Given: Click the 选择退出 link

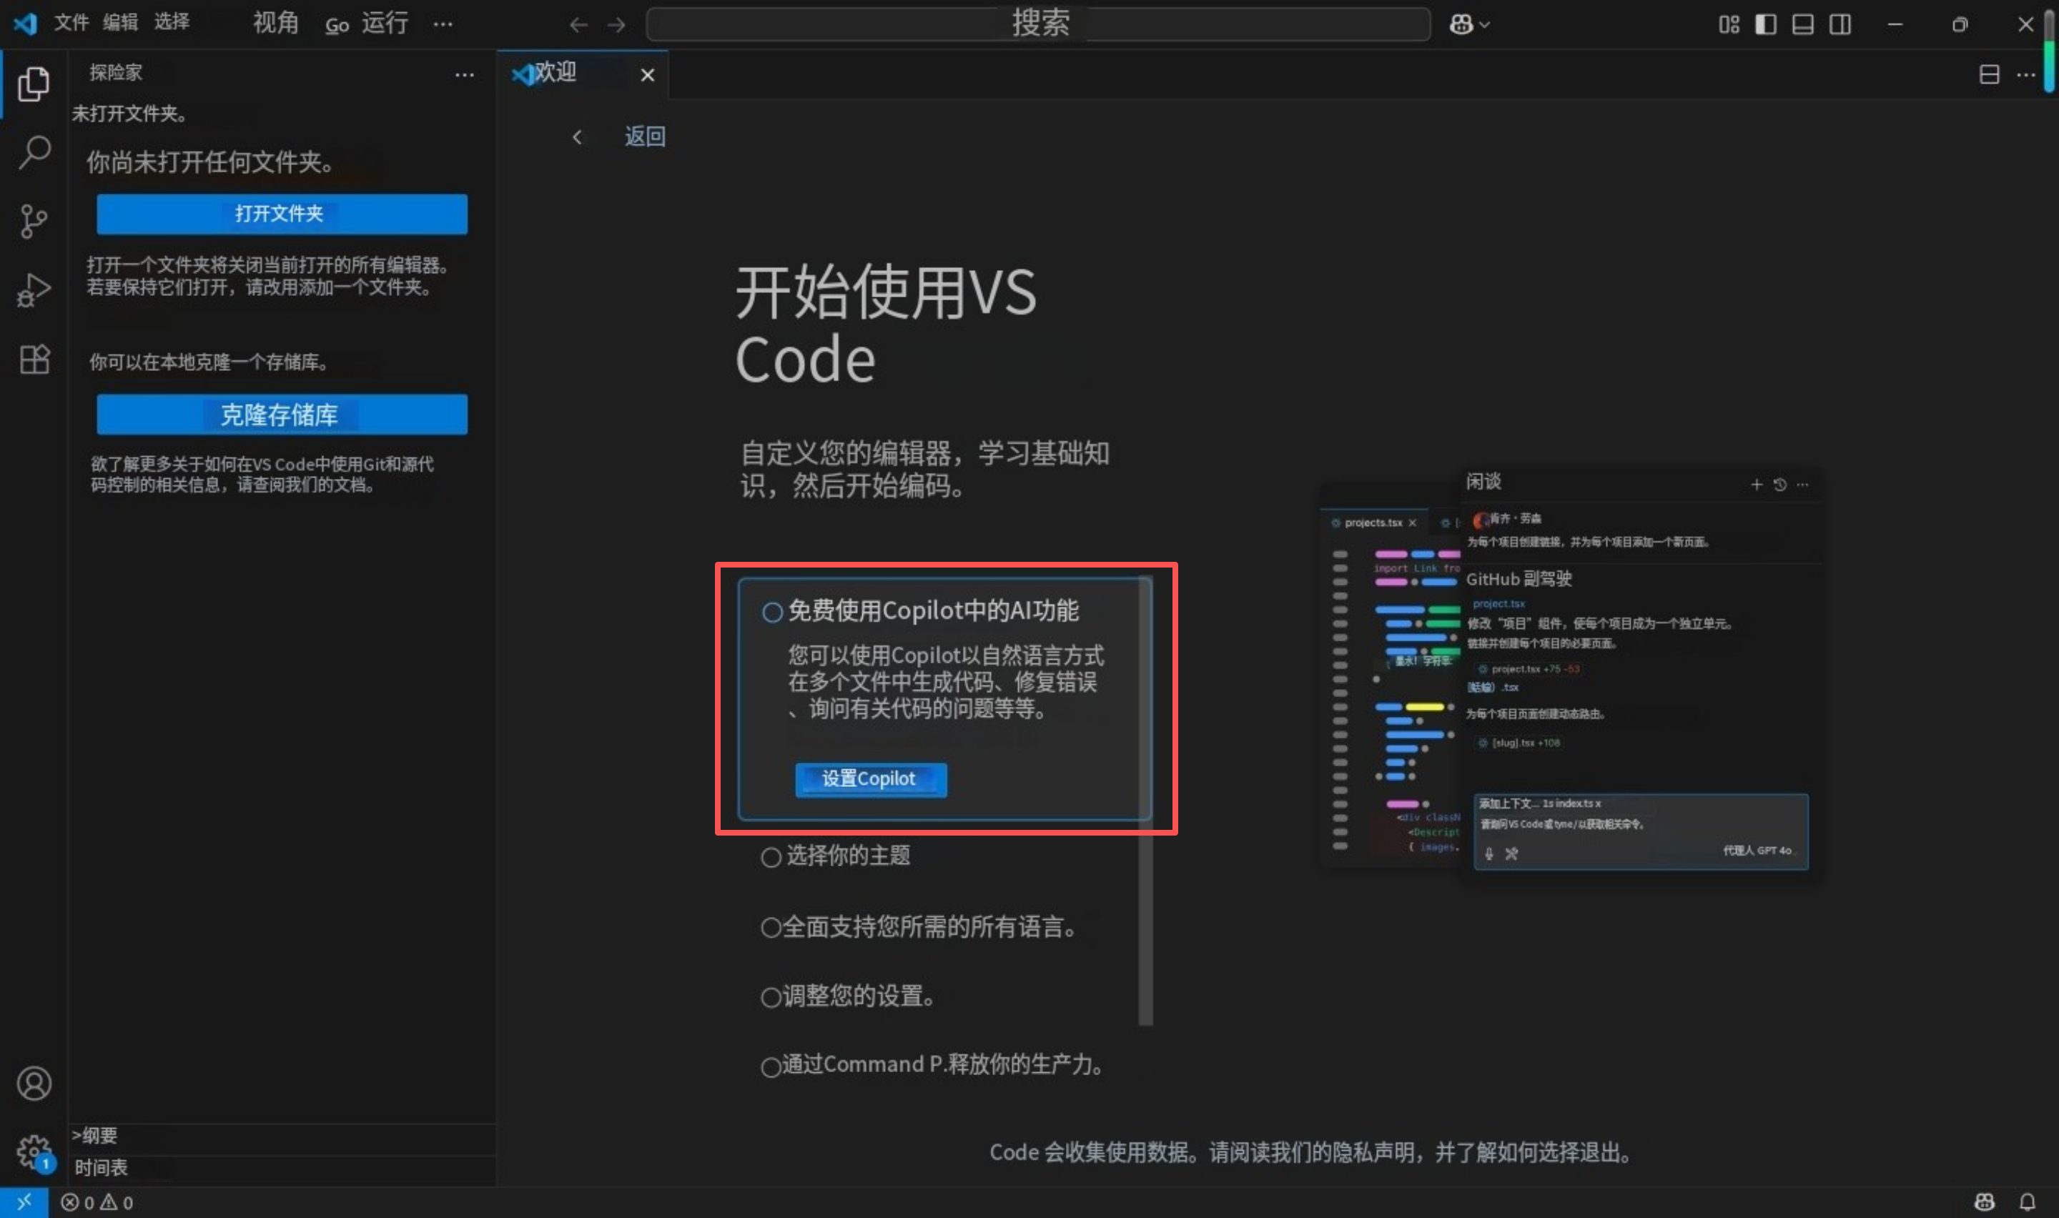Looking at the screenshot, I should (x=1580, y=1152).
